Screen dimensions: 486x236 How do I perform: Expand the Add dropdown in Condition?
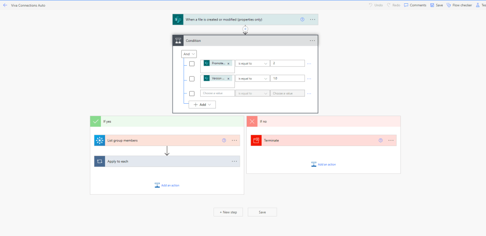[x=202, y=104]
